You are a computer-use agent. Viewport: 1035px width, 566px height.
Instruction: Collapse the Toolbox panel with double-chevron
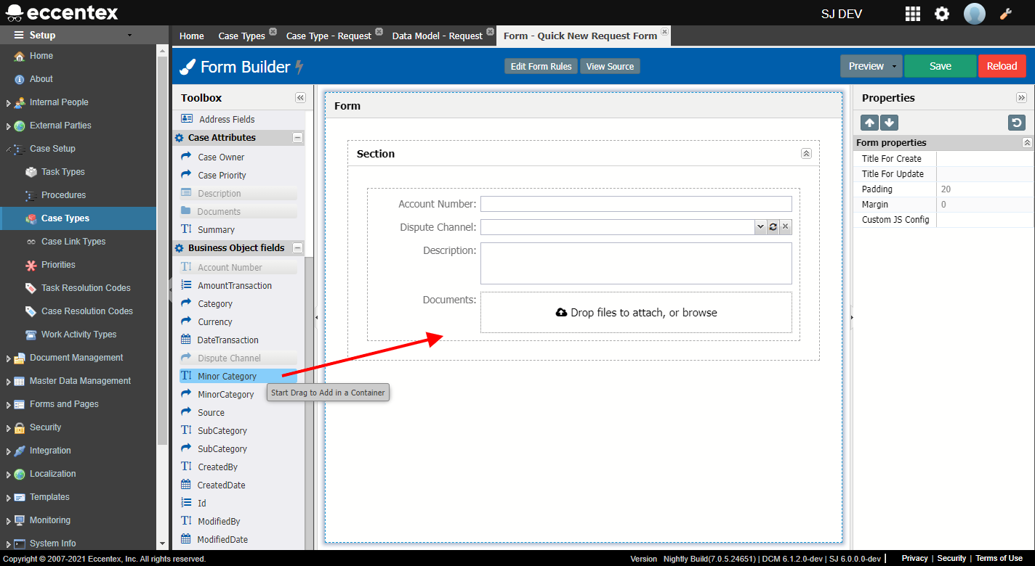pos(300,98)
